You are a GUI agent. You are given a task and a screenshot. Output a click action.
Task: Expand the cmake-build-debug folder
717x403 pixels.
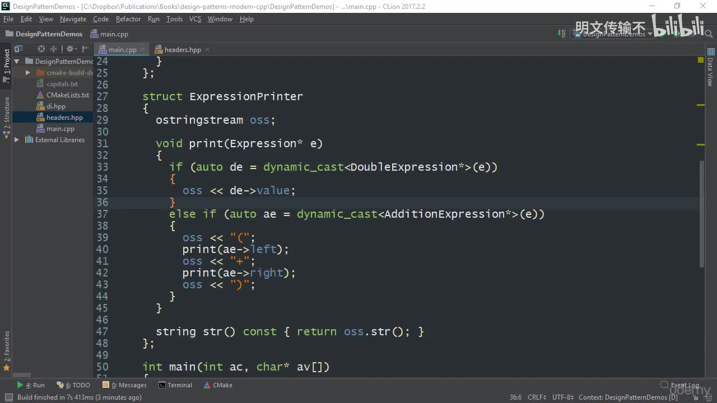click(27, 73)
